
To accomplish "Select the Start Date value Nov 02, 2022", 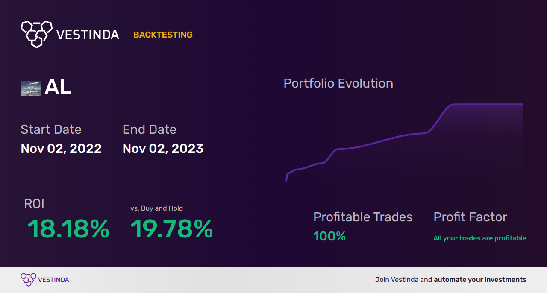I will pos(61,149).
